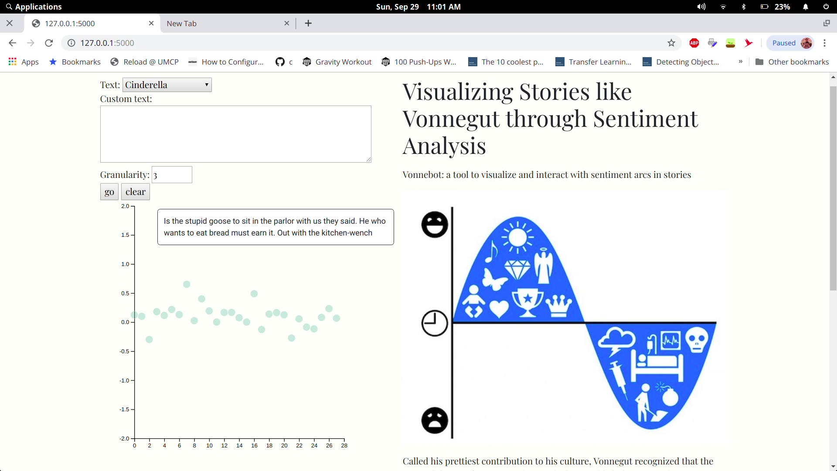The height and width of the screenshot is (471, 837).
Task: Expand the hidden bookmarks overflow chevron
Action: click(740, 61)
